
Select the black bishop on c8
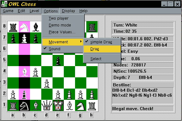tap(36, 27)
